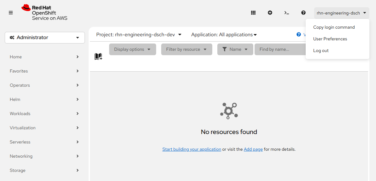Image resolution: width=376 pixels, height=181 pixels.
Task: Open the command line terminal icon
Action: (286, 13)
